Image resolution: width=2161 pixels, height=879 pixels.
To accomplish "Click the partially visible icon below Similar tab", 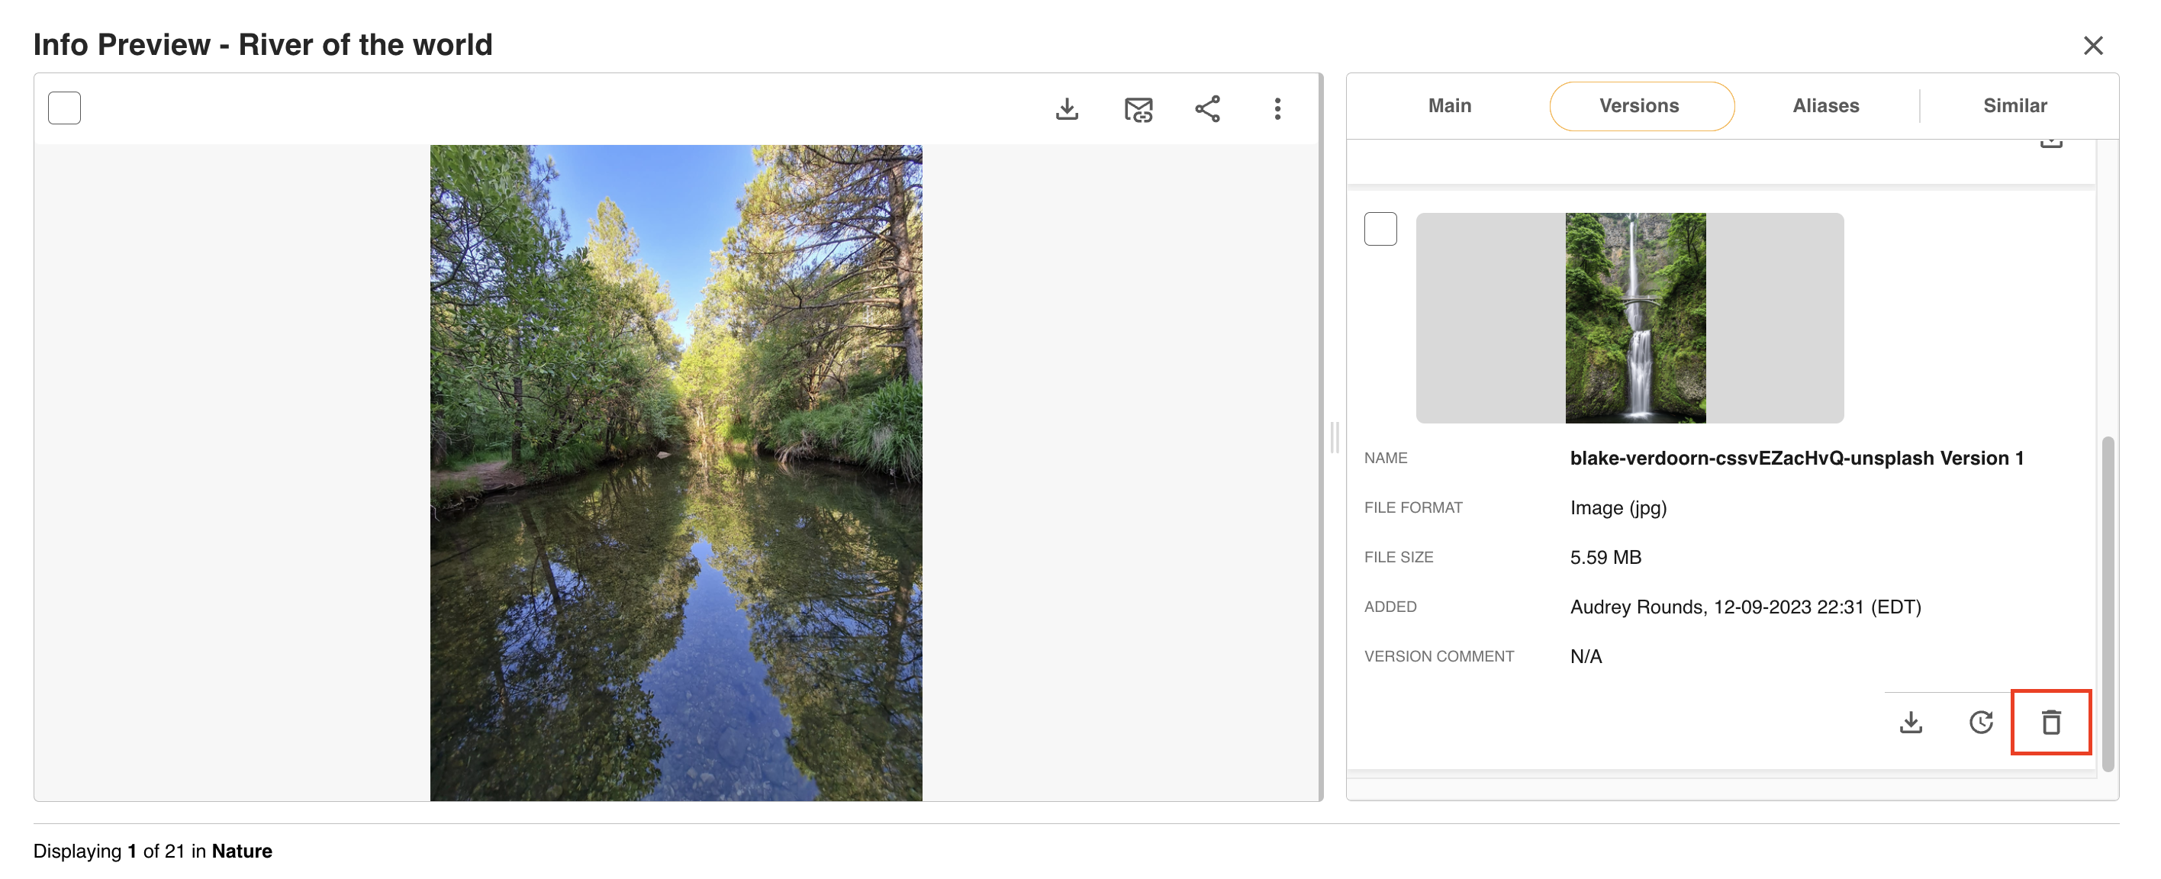I will pos(2050,143).
